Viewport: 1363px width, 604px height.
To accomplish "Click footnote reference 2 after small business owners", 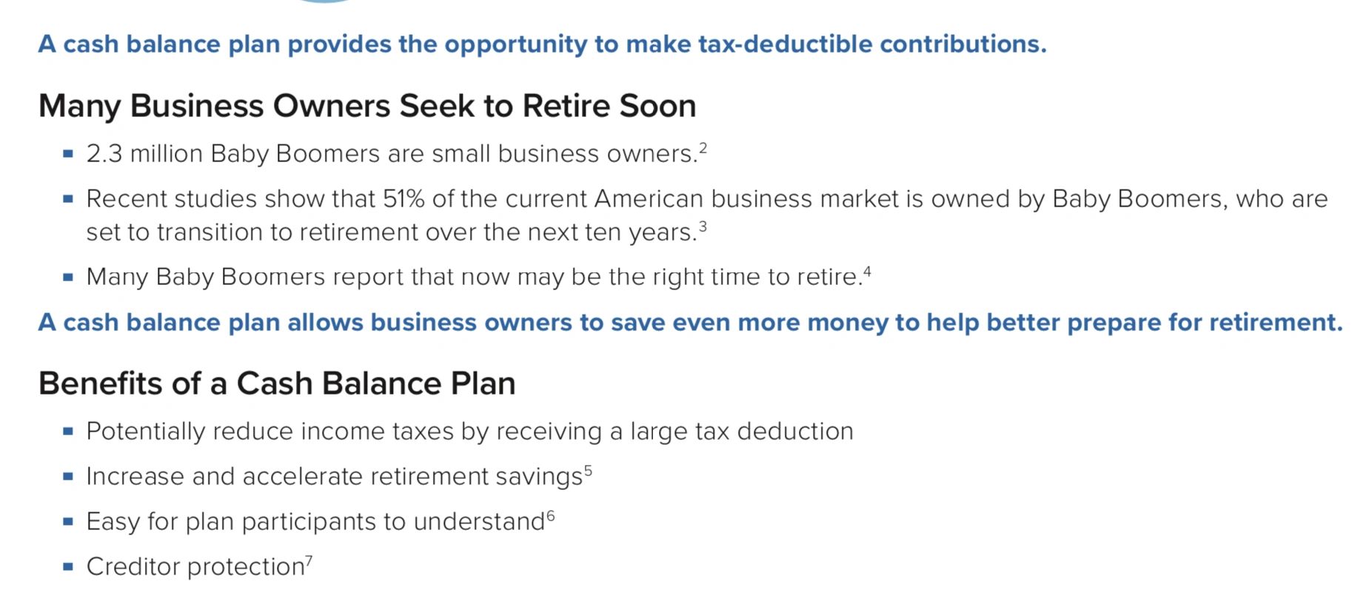I will (x=703, y=147).
